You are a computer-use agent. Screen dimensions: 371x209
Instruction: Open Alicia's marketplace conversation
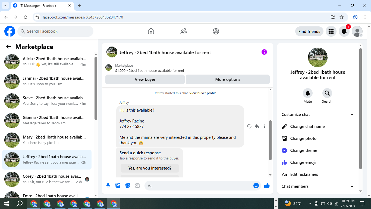47,62
